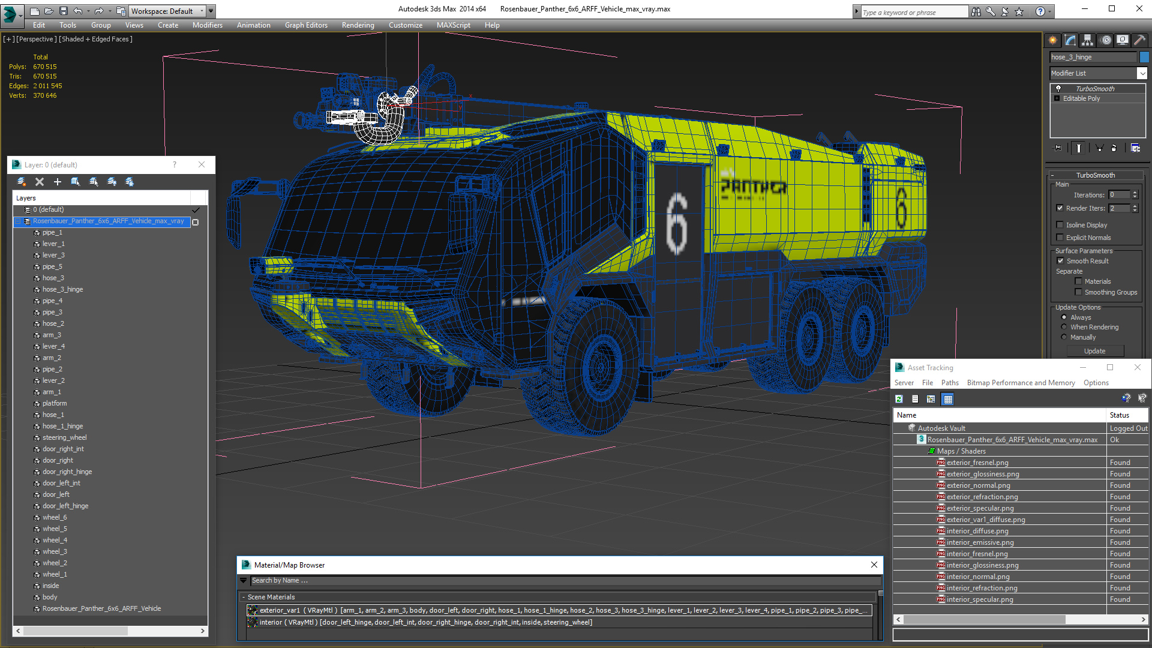Click the hose_3_hinge object color swatch
Image resolution: width=1152 pixels, height=648 pixels.
(x=1144, y=57)
